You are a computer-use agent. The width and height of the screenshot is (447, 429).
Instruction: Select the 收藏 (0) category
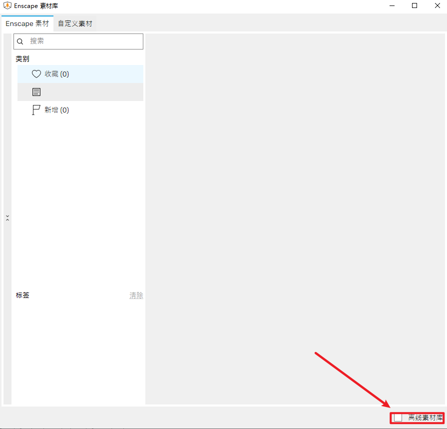[57, 74]
